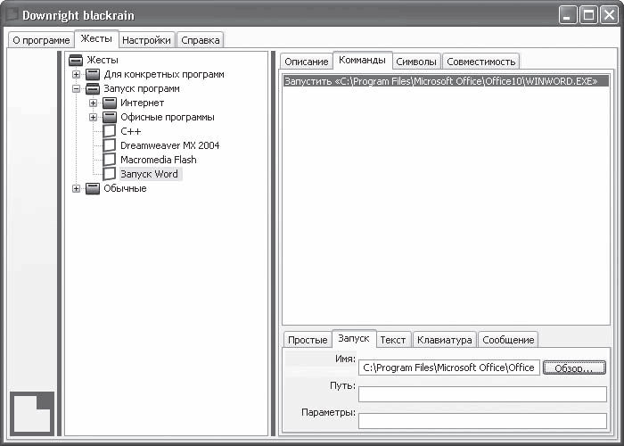The width and height of the screenshot is (624, 446).
Task: Click the C++ gesture item icon
Action: [x=110, y=131]
